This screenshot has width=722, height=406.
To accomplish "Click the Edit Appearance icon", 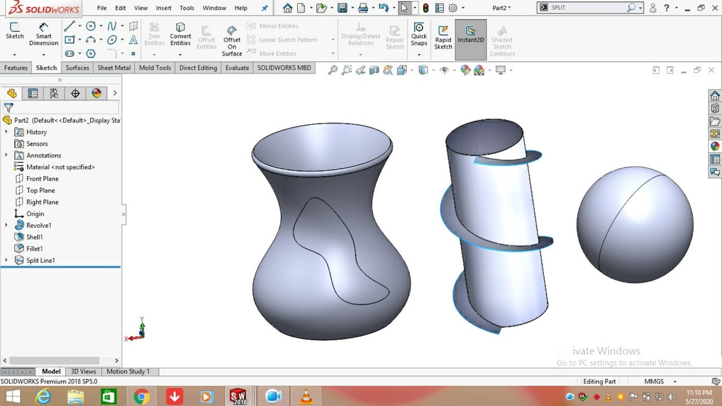I will tap(465, 70).
